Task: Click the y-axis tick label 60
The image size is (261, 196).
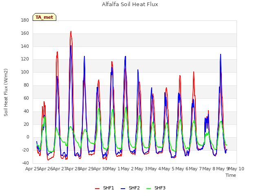Action: click(x=26, y=98)
